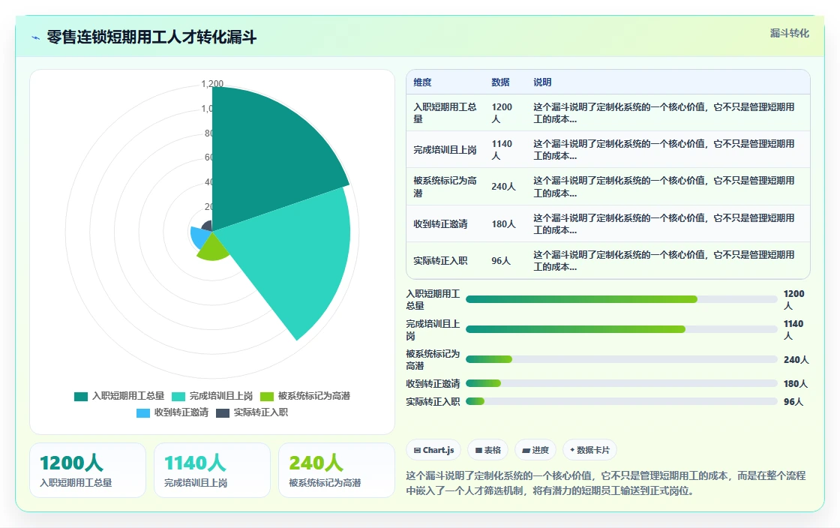The image size is (840, 528).
Task: Click the 入职短期用工总量 table cell
Action: coord(445,113)
